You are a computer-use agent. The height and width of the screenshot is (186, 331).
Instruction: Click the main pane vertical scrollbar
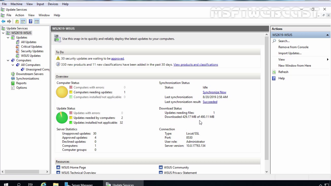point(267,98)
